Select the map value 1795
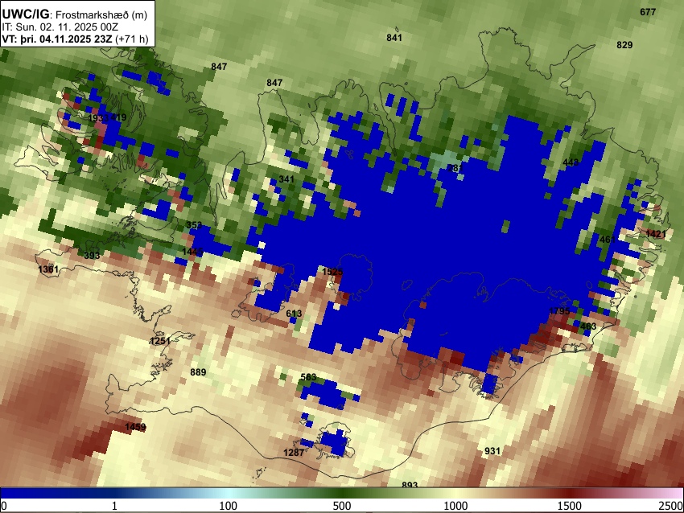684x513 pixels. (559, 311)
